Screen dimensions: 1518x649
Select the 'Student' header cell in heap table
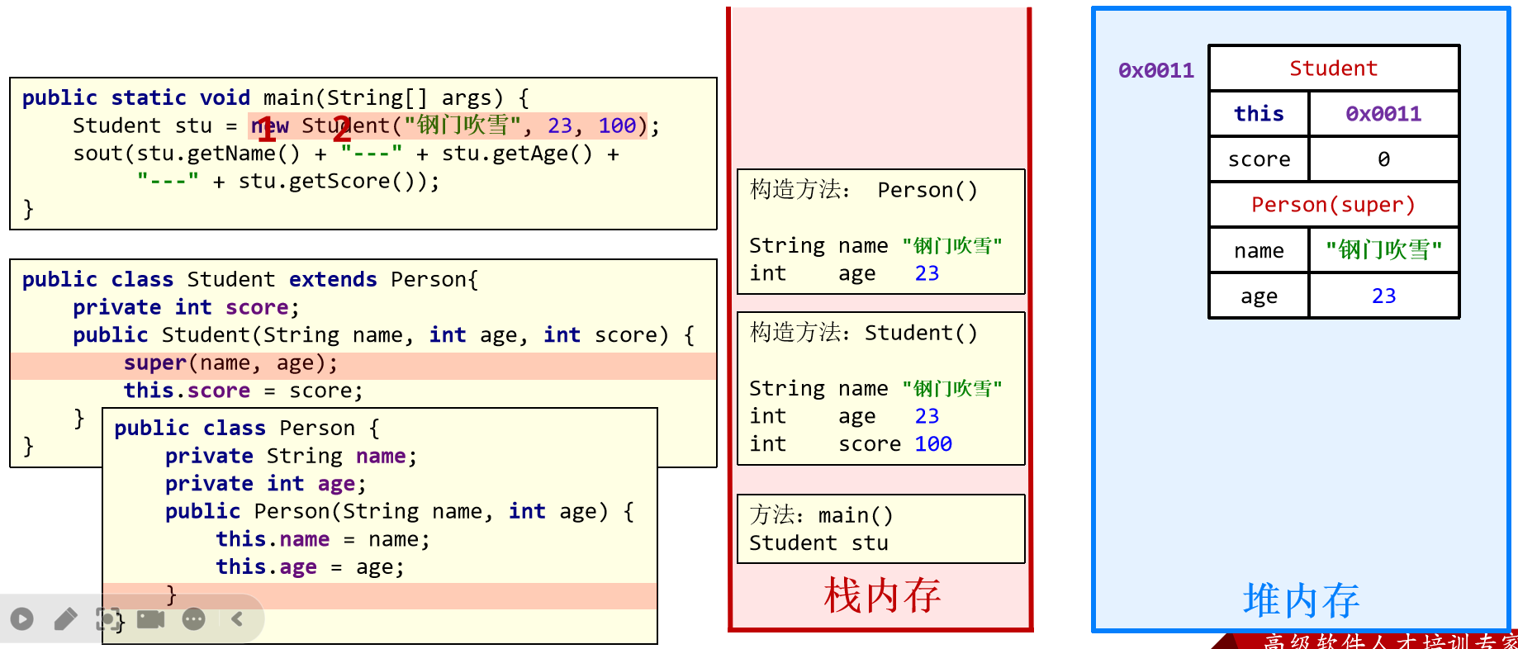click(x=1334, y=68)
